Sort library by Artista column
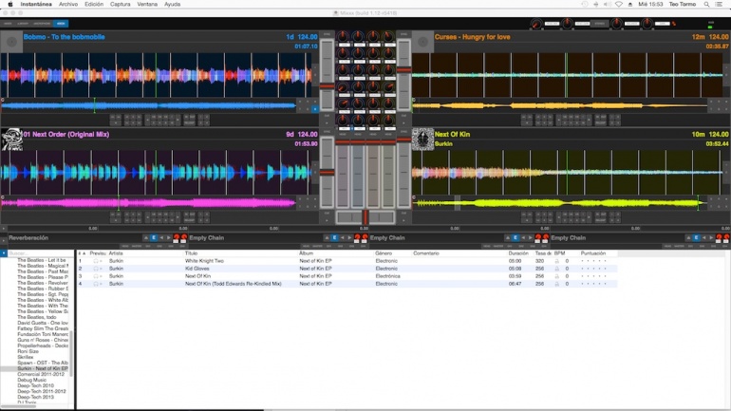Image resolution: width=731 pixels, height=411 pixels. pos(116,253)
